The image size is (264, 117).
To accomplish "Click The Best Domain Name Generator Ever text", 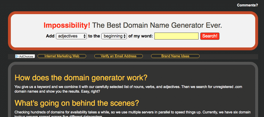I will (157, 25).
